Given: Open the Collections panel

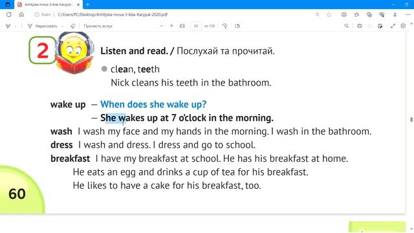Looking at the screenshot, I should [x=369, y=14].
